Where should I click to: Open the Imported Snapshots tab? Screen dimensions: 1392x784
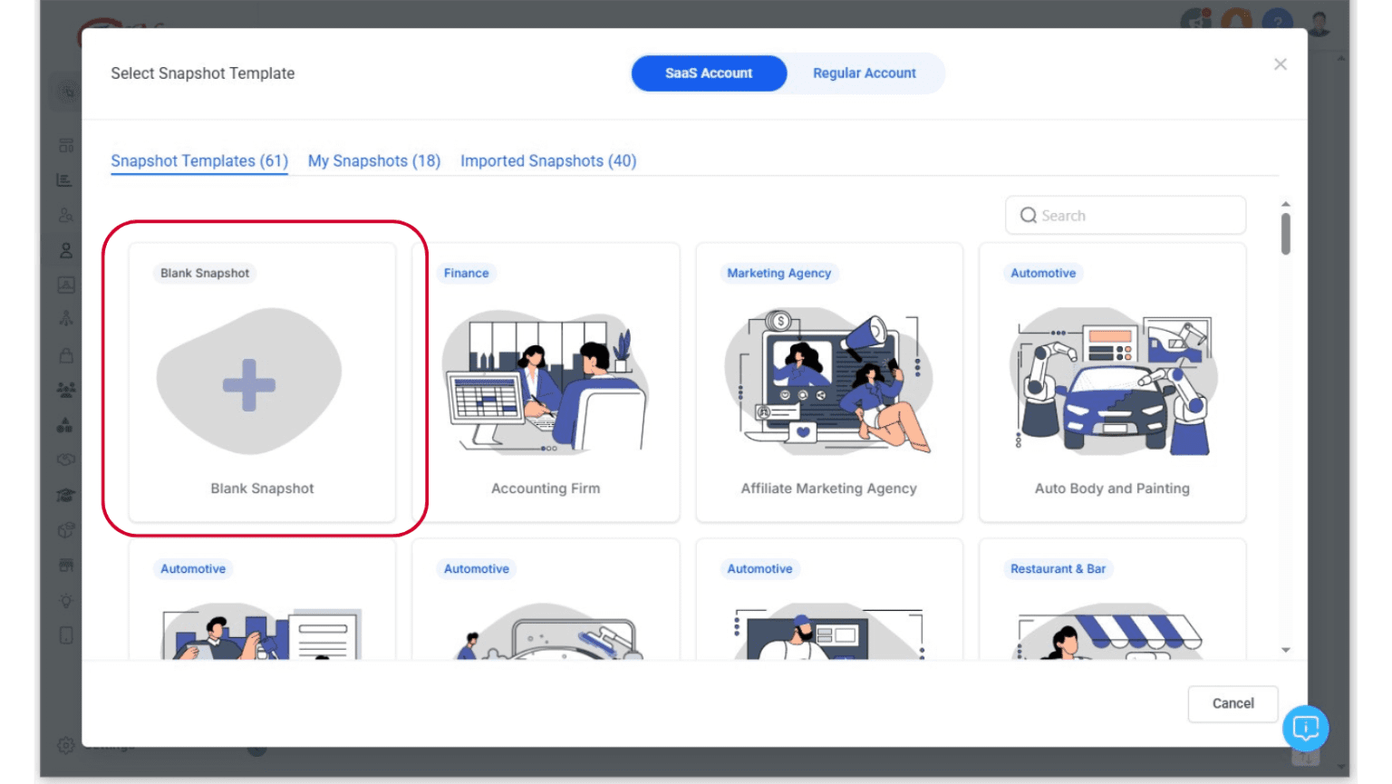click(548, 160)
